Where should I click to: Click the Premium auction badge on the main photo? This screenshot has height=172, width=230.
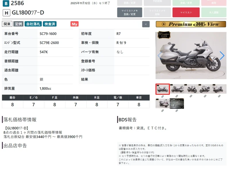[x=164, y=35]
